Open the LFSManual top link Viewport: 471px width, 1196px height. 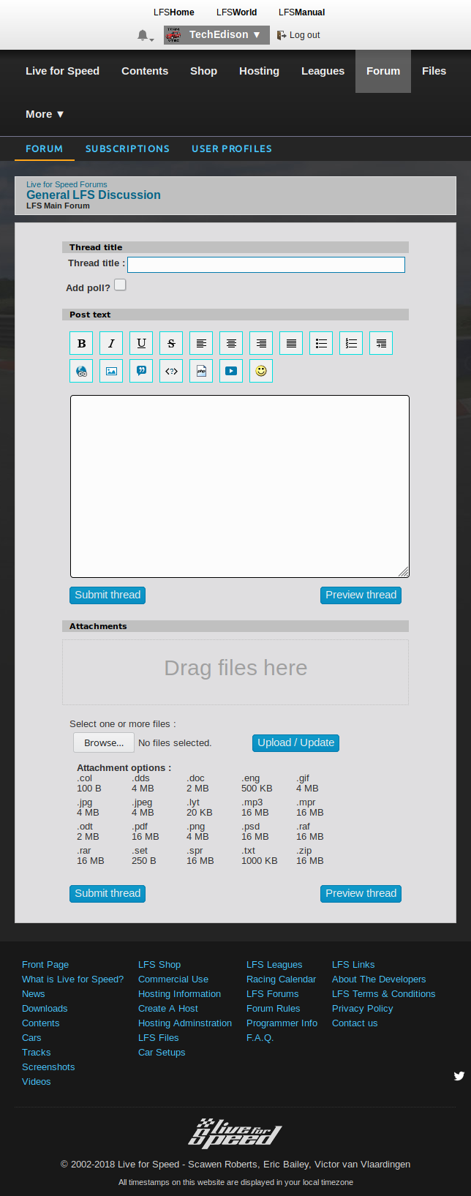(301, 12)
